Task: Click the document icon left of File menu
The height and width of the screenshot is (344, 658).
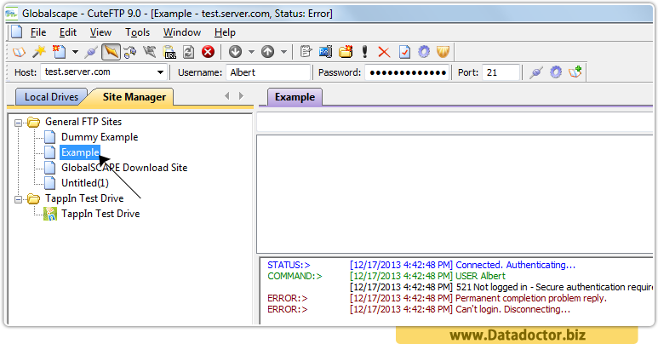Action: 17,32
